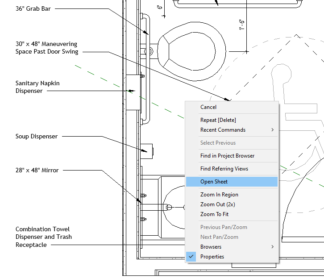Click the '28" x 48" Mirror' annotation
Screen dimensions: 324x279
pyautogui.click(x=37, y=170)
